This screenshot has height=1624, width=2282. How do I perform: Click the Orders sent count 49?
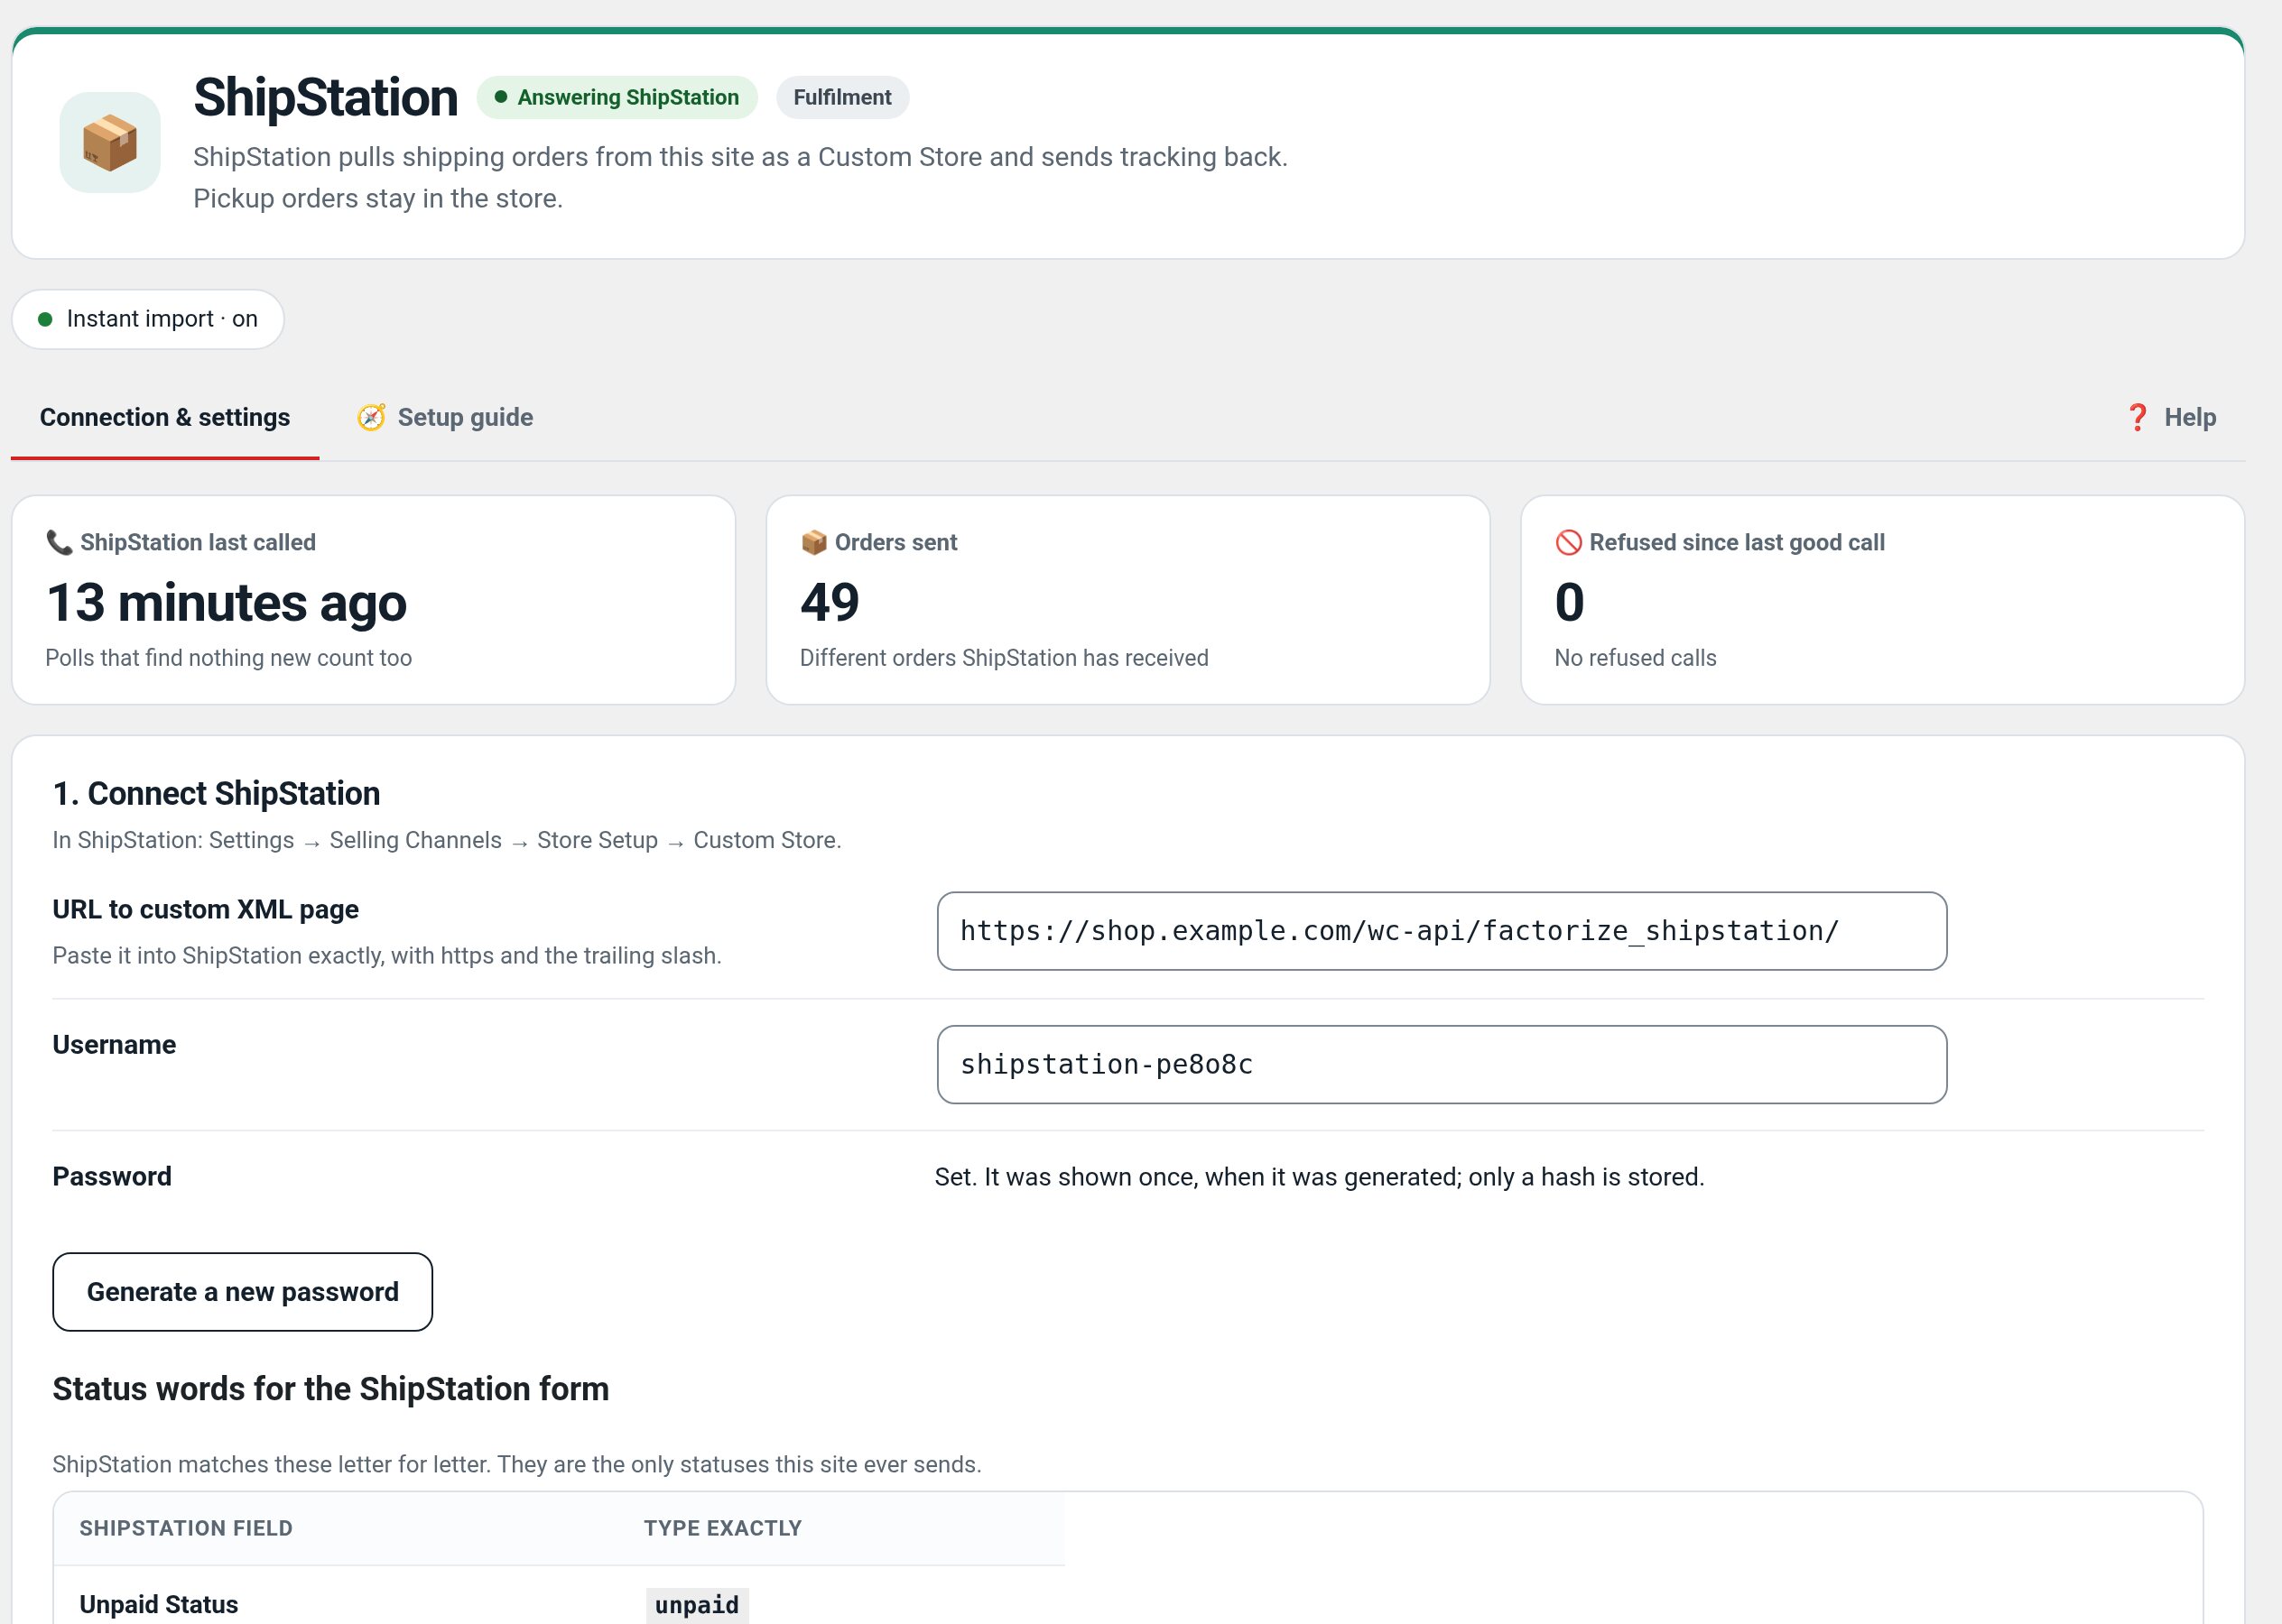coord(830,603)
